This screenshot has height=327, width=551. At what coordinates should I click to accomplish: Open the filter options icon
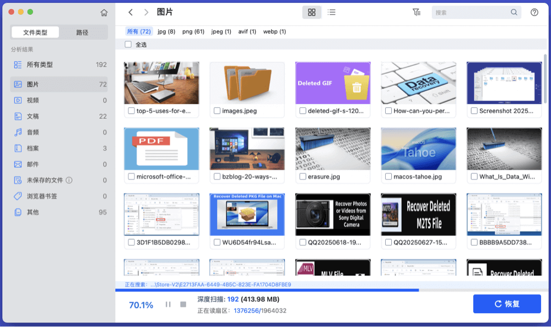[x=416, y=12]
